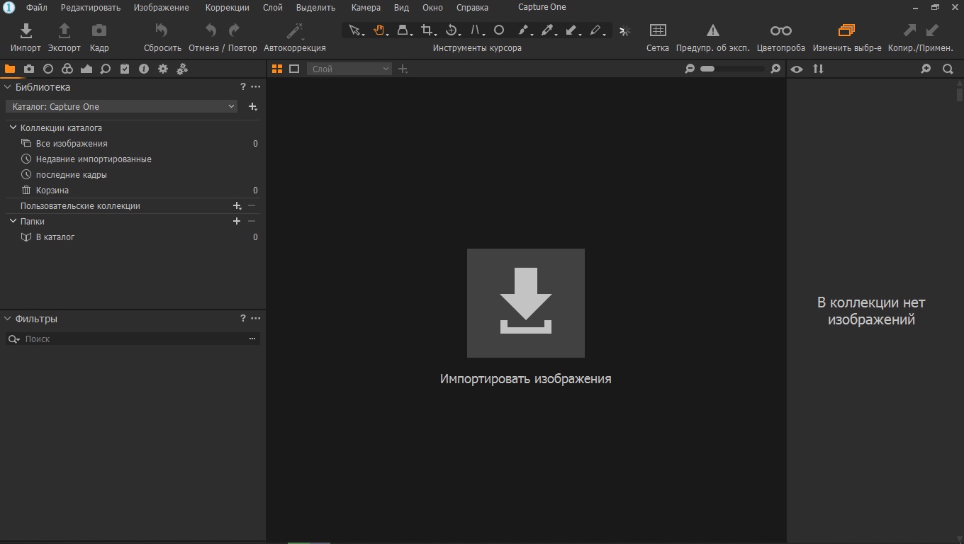Toggle Edit selected variants (Изменить выбр-е)
This screenshot has width=964, height=544.
point(846,30)
